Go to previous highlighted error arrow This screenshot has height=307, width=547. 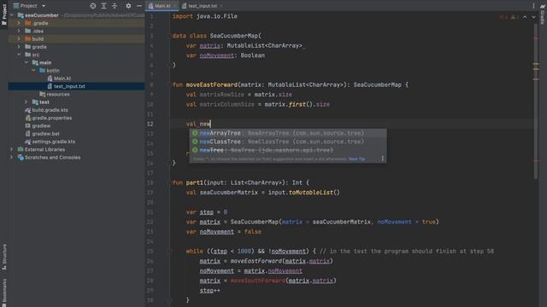point(525,17)
